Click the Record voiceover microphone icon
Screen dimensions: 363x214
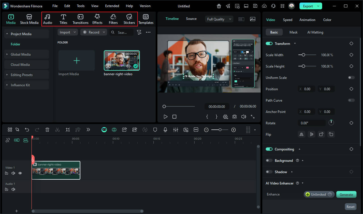[x=165, y=130]
